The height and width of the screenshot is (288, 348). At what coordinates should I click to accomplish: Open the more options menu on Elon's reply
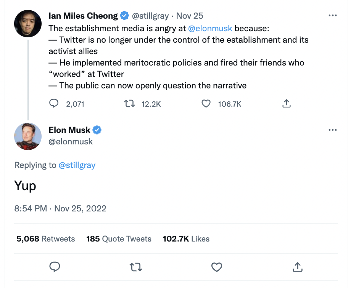[332, 130]
